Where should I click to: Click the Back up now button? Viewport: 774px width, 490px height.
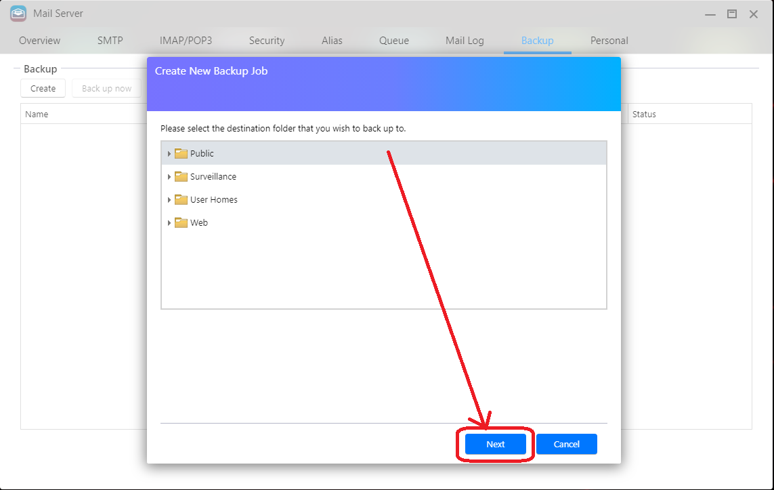(x=106, y=88)
